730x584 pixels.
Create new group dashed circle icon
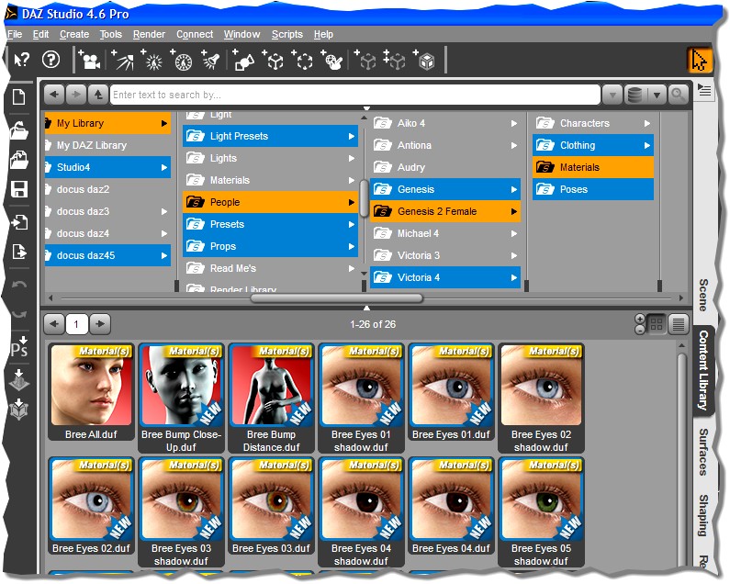pos(304,60)
